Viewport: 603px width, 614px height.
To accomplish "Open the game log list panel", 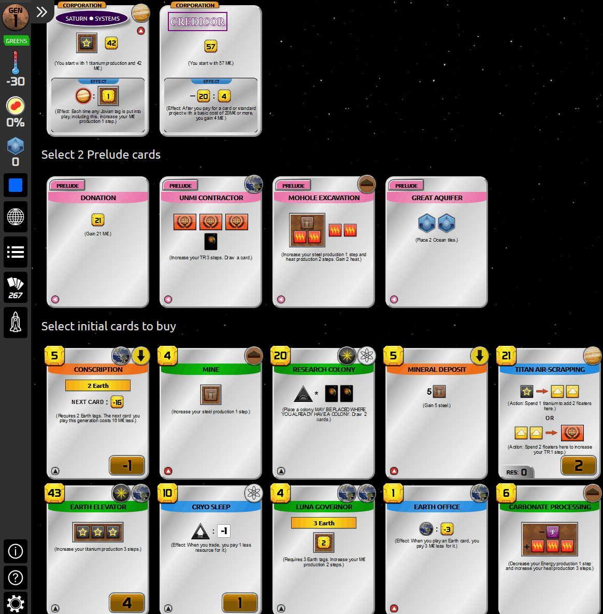I will coord(15,253).
